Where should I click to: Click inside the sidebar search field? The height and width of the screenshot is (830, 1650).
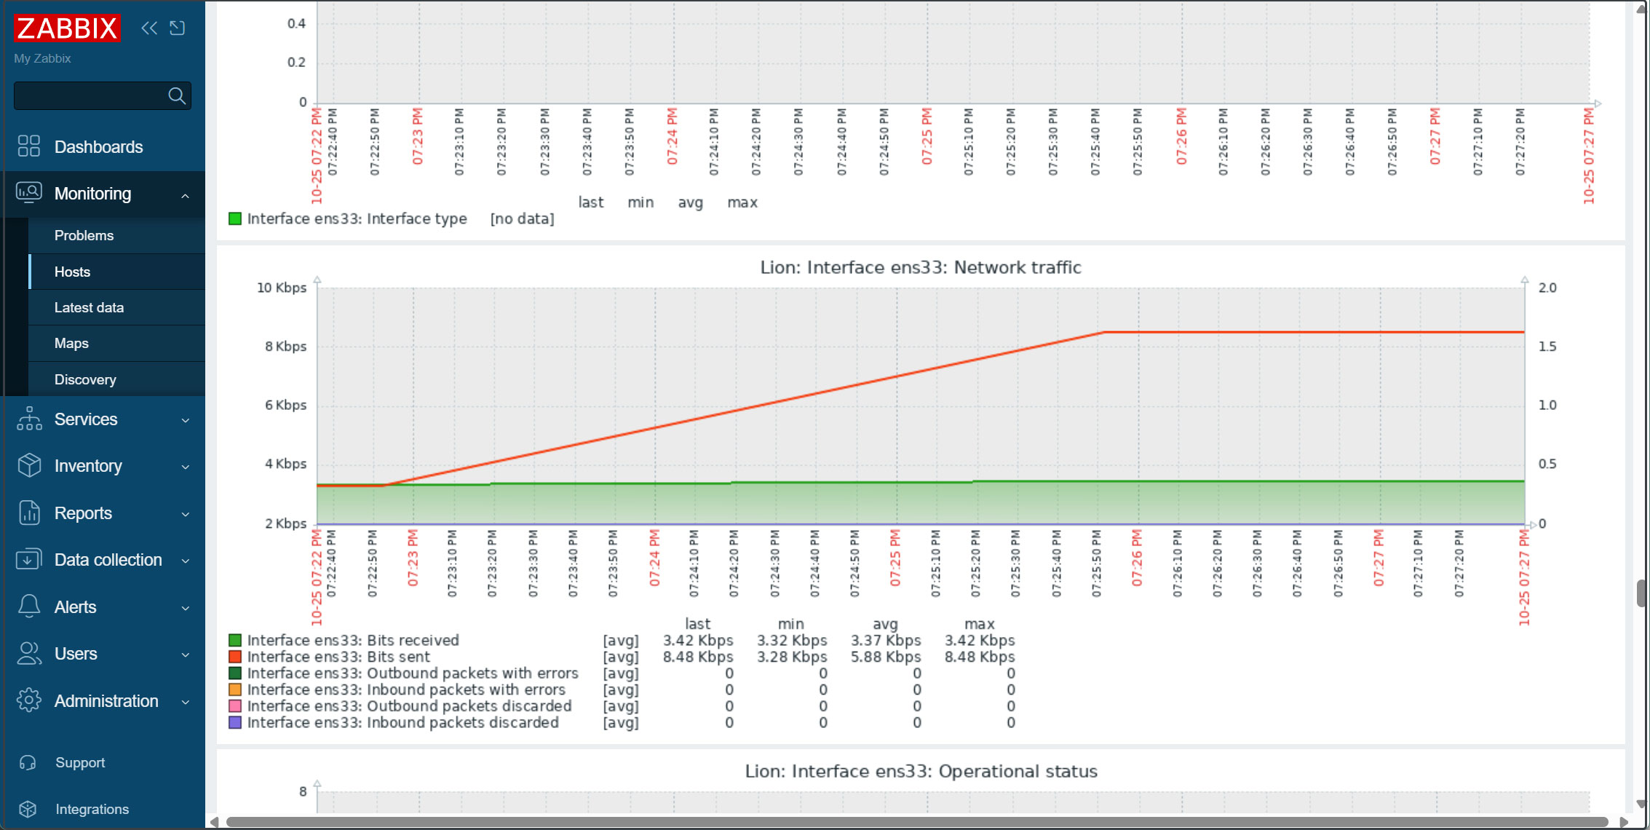pyautogui.click(x=89, y=96)
